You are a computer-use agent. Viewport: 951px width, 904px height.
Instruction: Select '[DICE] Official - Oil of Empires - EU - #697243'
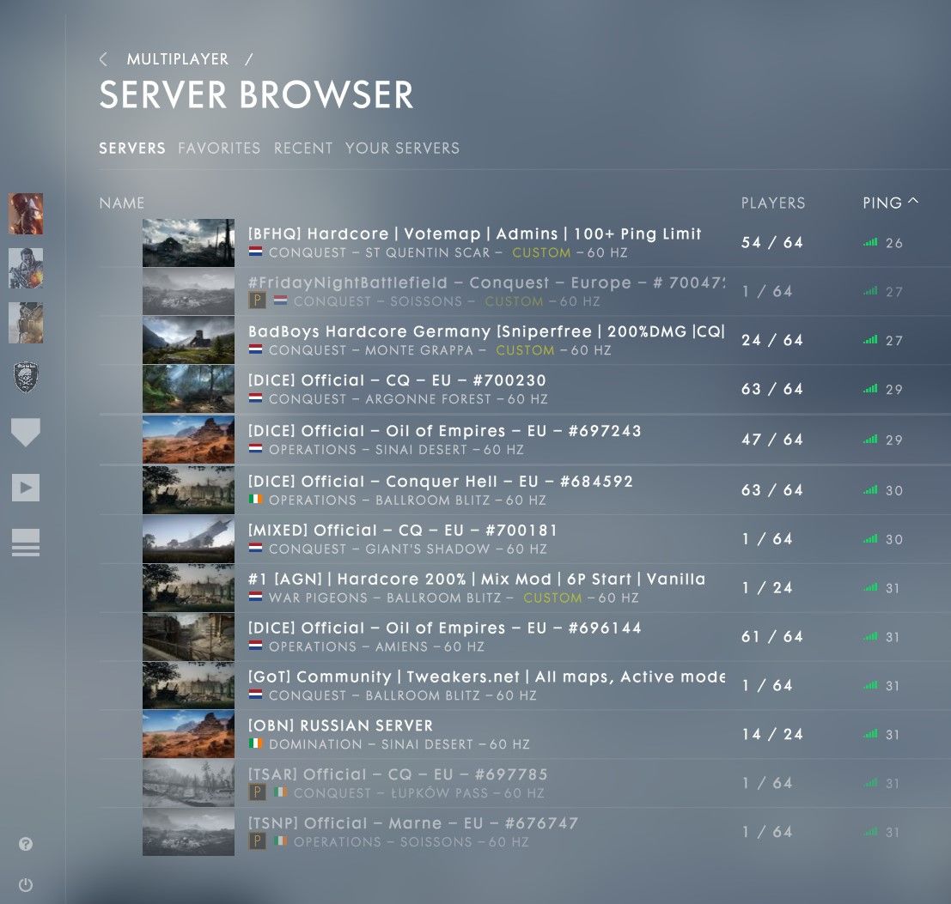pos(525,440)
